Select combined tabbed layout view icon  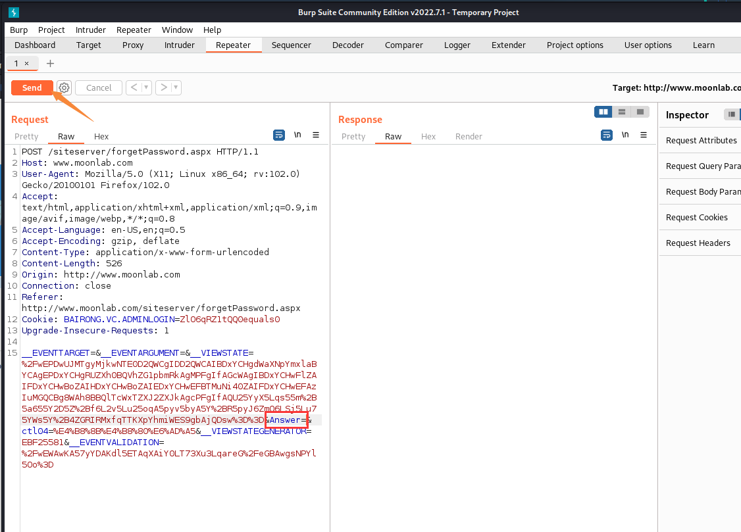click(x=640, y=112)
